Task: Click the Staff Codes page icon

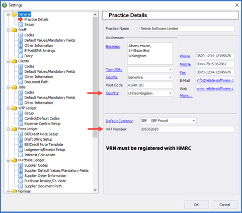Action: click(21, 35)
